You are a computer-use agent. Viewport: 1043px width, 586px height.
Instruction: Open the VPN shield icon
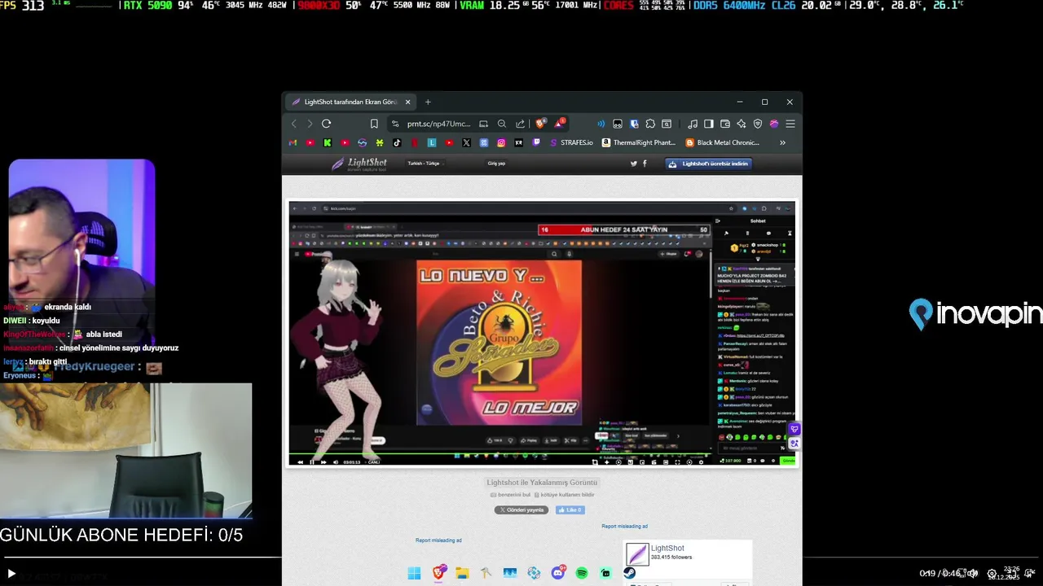tap(758, 124)
